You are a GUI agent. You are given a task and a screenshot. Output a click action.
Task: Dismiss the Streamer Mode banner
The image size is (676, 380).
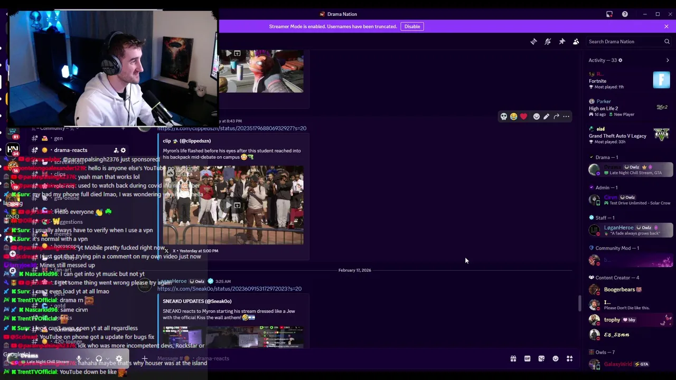(666, 26)
